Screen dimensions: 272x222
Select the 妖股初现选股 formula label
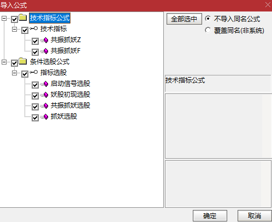point(70,95)
